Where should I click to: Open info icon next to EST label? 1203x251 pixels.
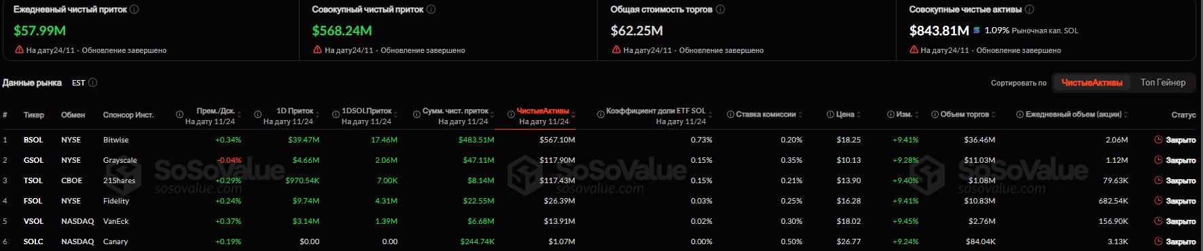click(93, 83)
